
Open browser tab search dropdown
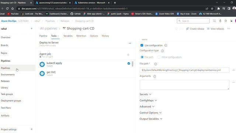coord(217,3)
